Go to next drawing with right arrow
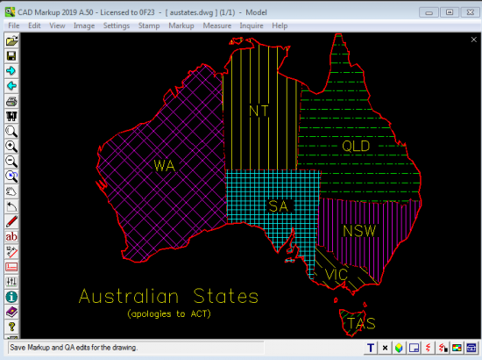This screenshot has width=482, height=360. [x=11, y=71]
